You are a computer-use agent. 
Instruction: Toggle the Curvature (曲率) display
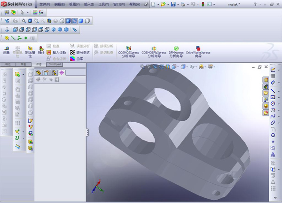[79, 59]
